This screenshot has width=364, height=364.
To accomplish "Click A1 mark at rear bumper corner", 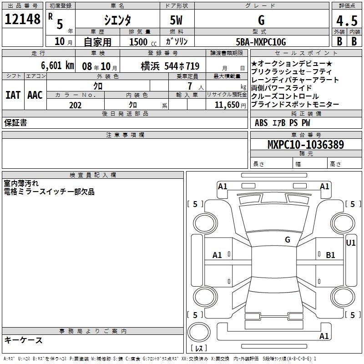I will (x=324, y=336).
